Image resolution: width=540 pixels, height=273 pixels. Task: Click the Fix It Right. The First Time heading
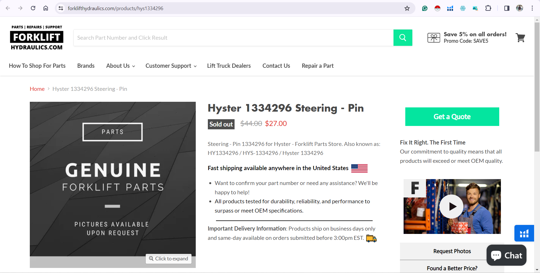(x=433, y=143)
